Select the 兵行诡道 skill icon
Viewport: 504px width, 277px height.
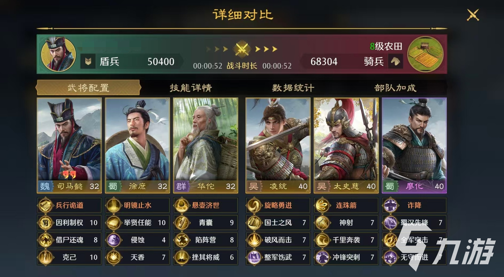pos(45,205)
